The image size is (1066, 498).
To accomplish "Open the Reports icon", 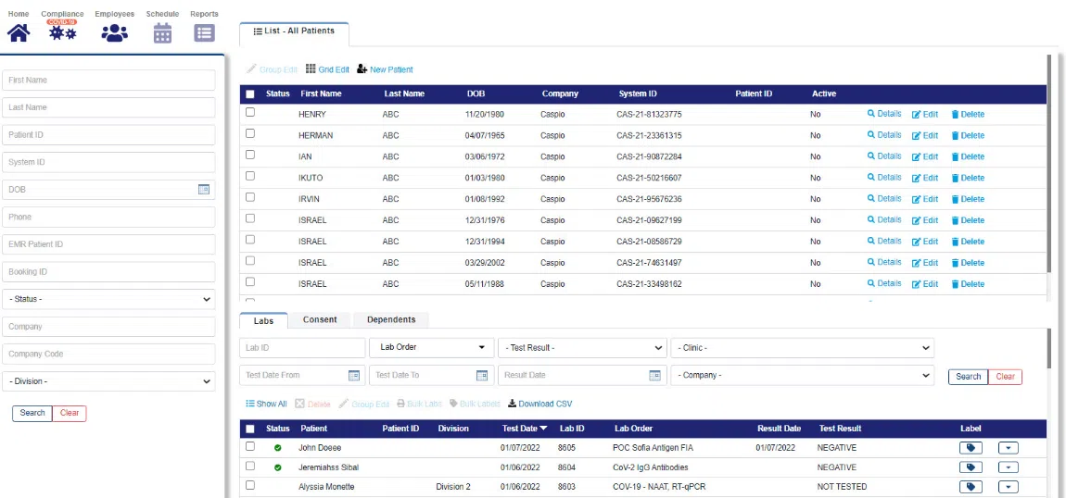I will pyautogui.click(x=204, y=33).
